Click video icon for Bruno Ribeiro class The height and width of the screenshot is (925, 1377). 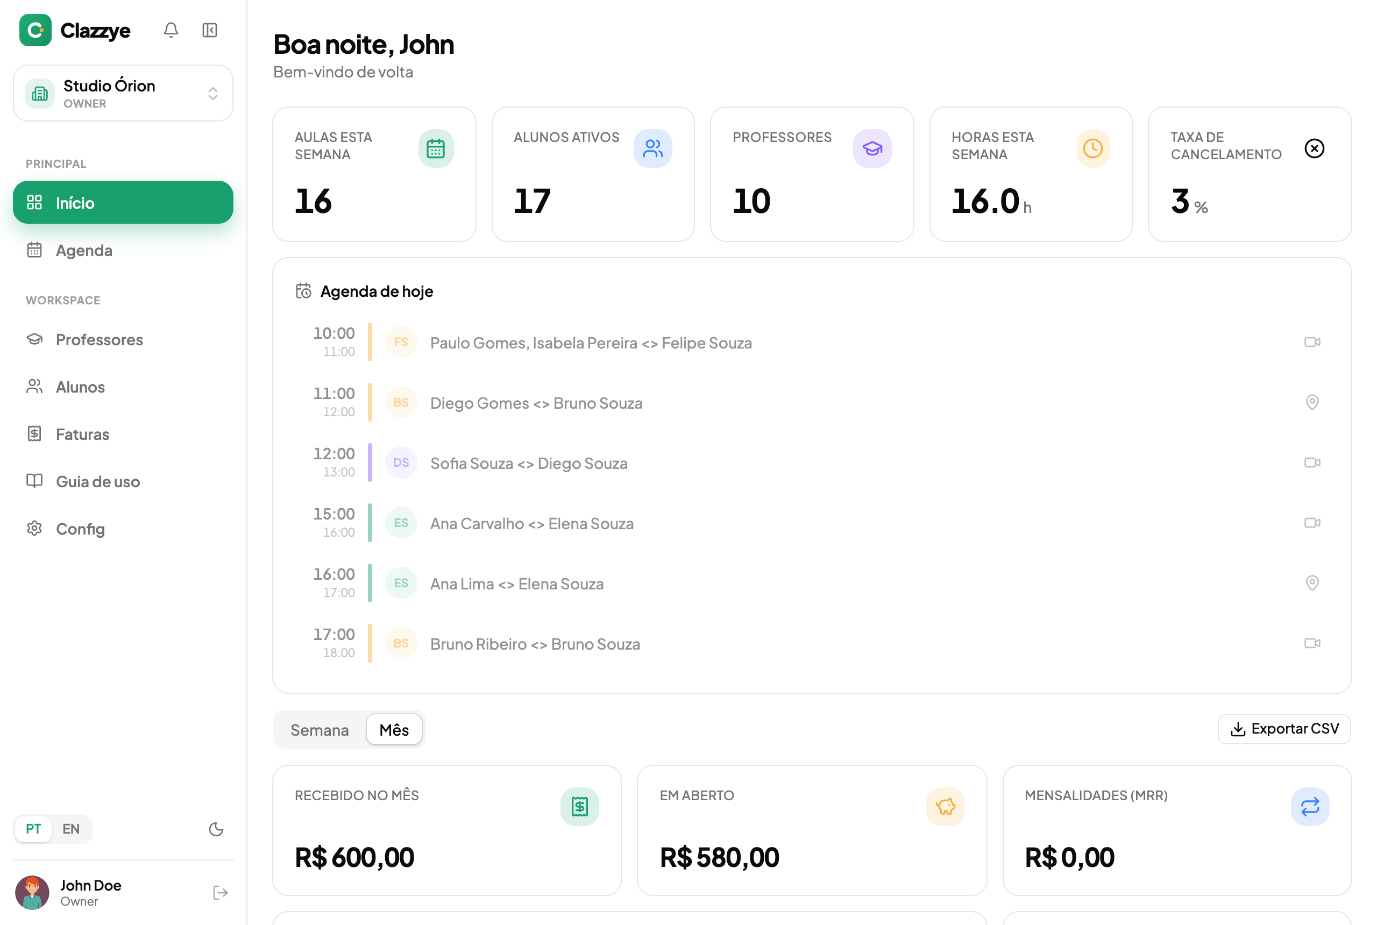(x=1311, y=643)
